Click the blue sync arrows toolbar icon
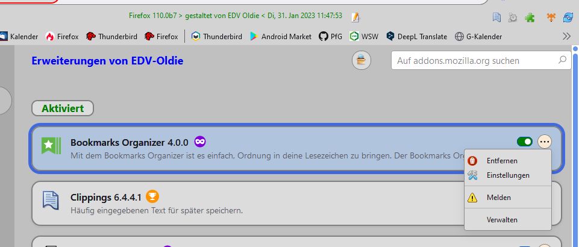The image size is (579, 247). [568, 17]
